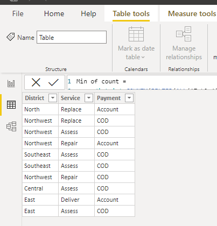Click the Repair cell beside Account payment
This screenshot has width=217, height=226.
click(76, 143)
